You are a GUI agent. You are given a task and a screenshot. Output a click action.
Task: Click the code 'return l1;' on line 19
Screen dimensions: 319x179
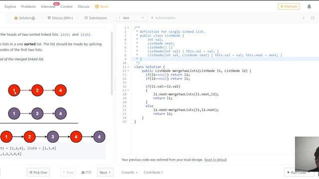click(163, 98)
